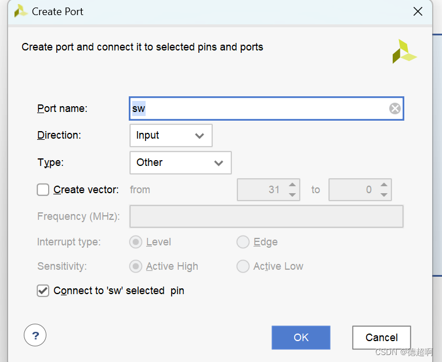Increase the vector 'from' value
This screenshot has width=442, height=362.
point(292,184)
